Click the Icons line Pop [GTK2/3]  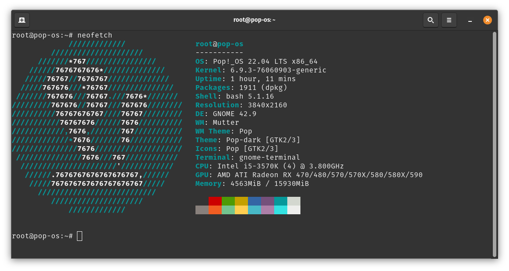click(237, 149)
